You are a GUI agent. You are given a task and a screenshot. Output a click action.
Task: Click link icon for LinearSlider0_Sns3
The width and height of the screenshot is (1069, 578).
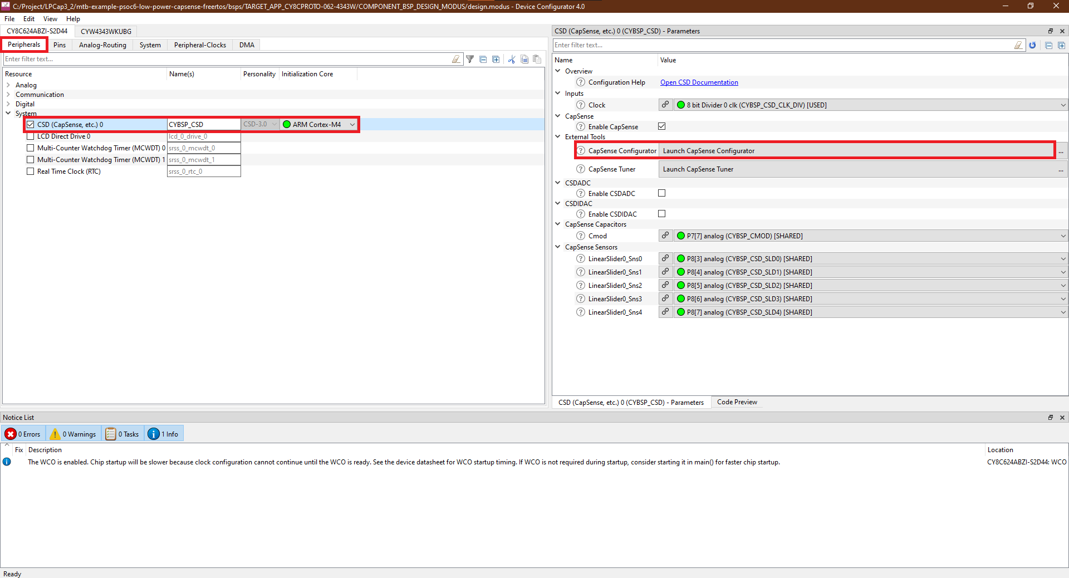[x=665, y=298]
